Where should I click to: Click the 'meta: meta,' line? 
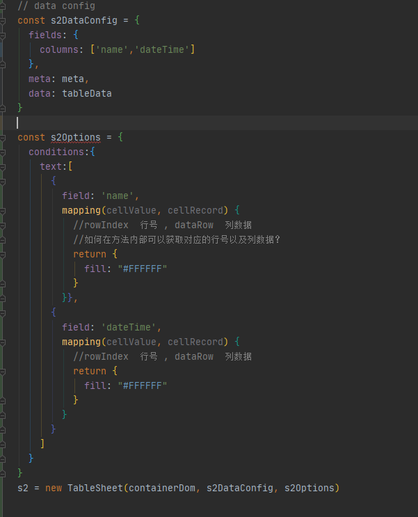click(58, 79)
